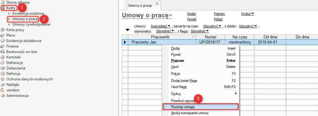Image resolution: width=318 pixels, height=116 pixels.
Task: Open the Drukuj dropdown in header
Action: pyautogui.click(x=248, y=14)
